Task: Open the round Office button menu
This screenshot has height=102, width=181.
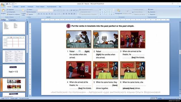Action: (3, 5)
